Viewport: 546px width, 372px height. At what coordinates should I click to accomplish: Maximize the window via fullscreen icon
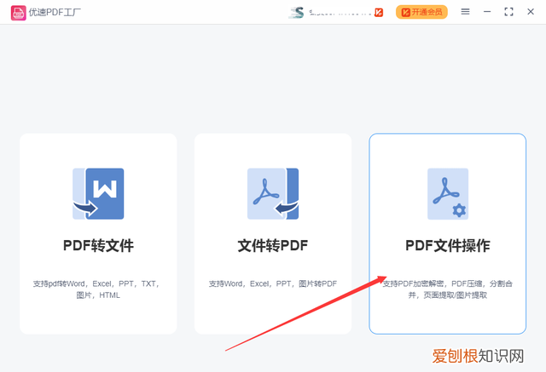pyautogui.click(x=508, y=12)
